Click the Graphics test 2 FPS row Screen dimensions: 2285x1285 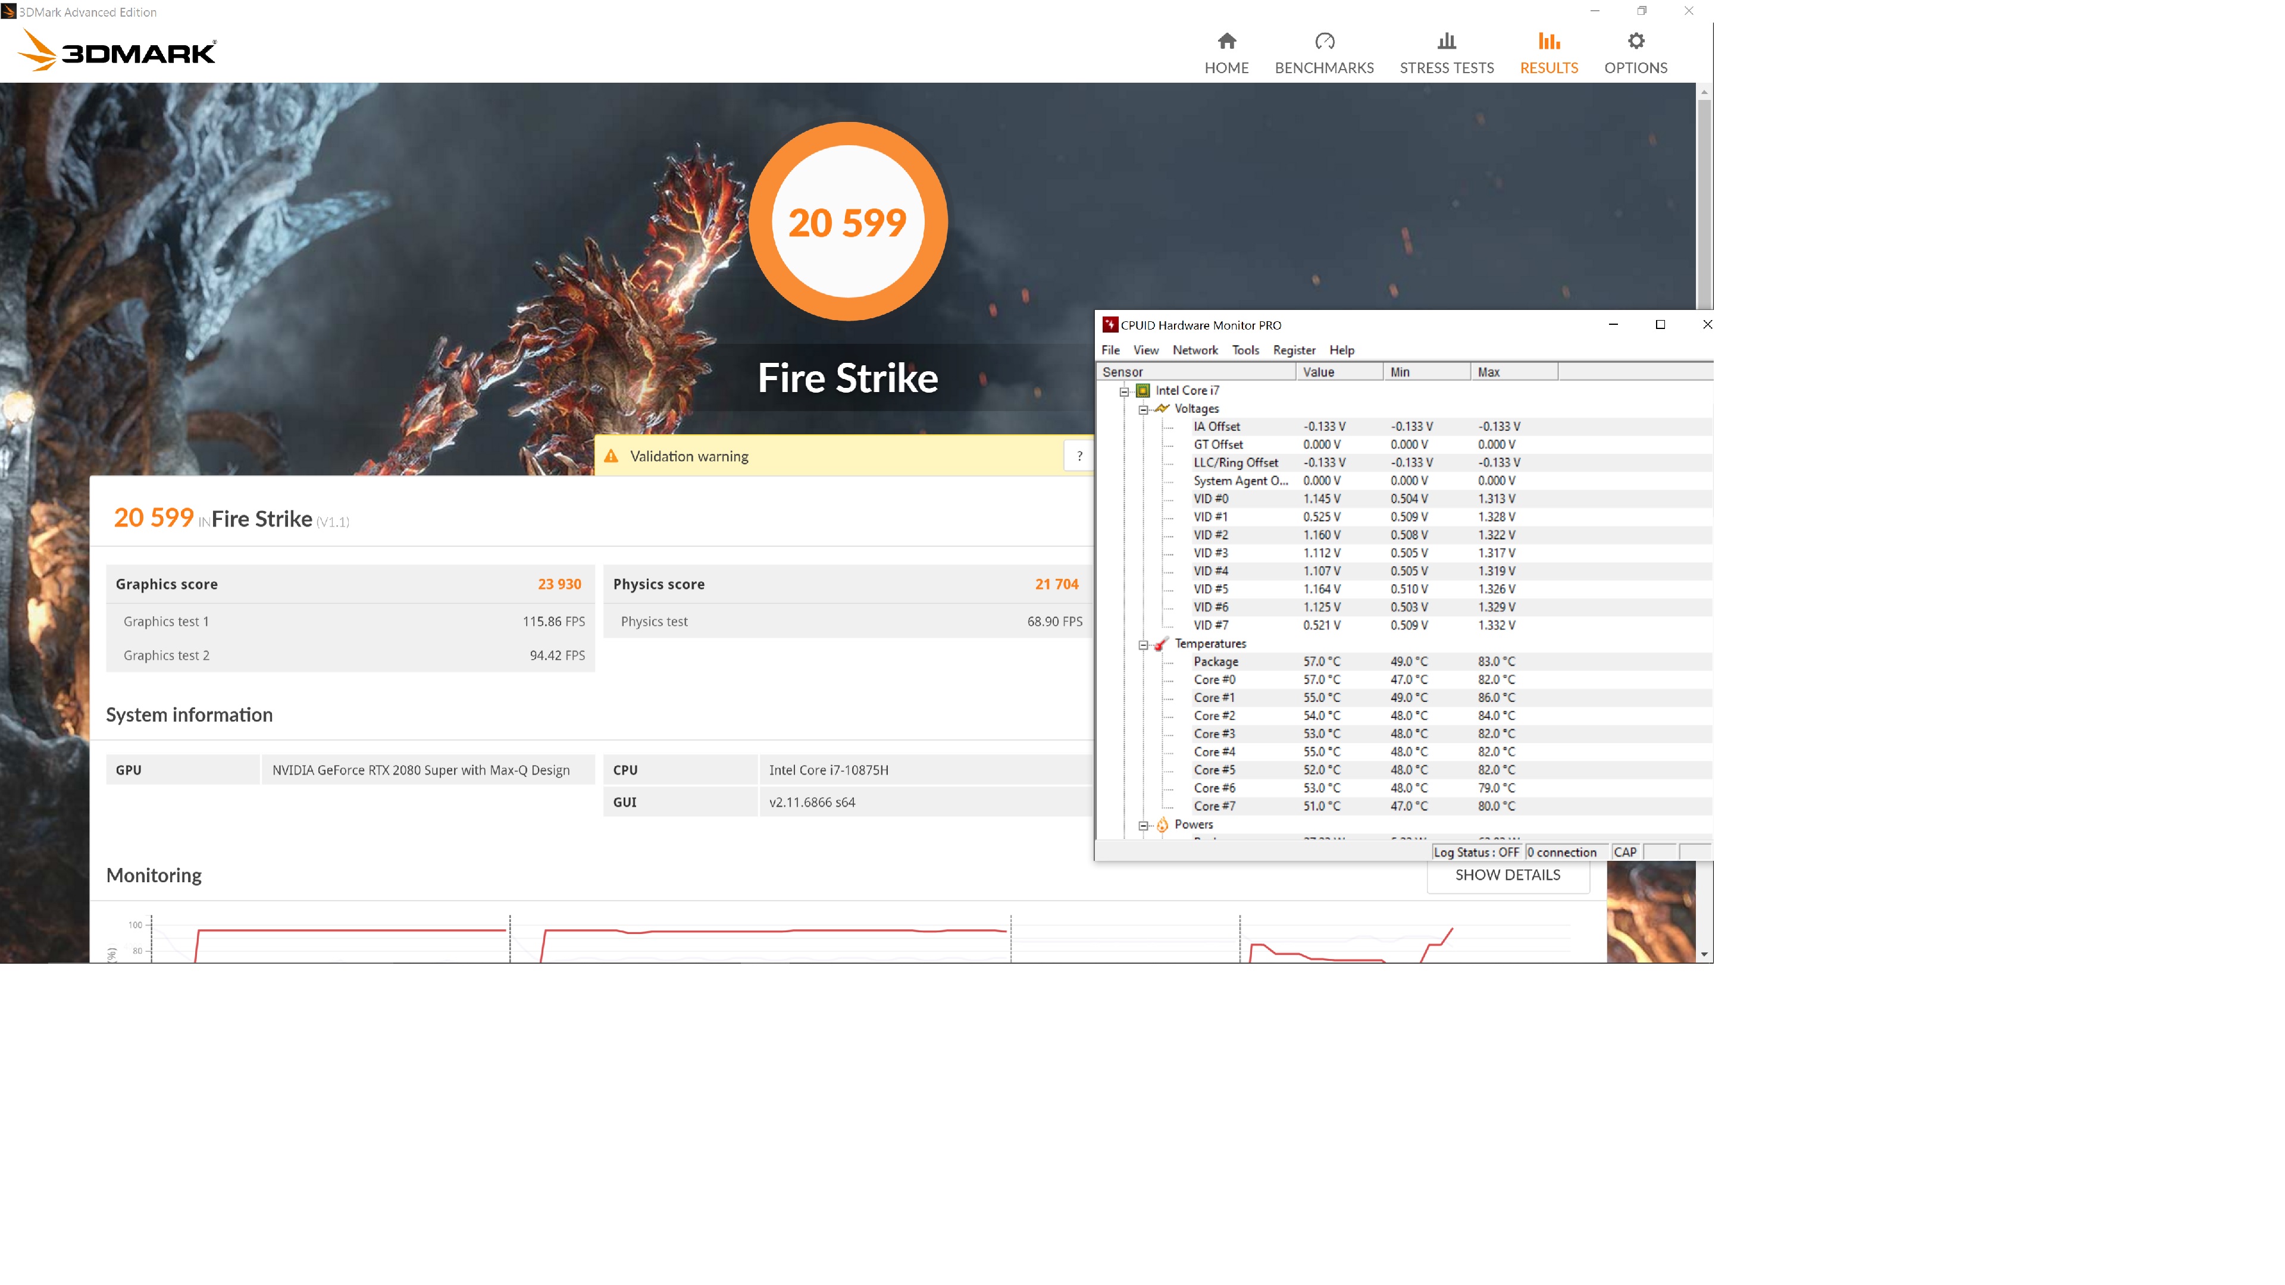tap(350, 656)
